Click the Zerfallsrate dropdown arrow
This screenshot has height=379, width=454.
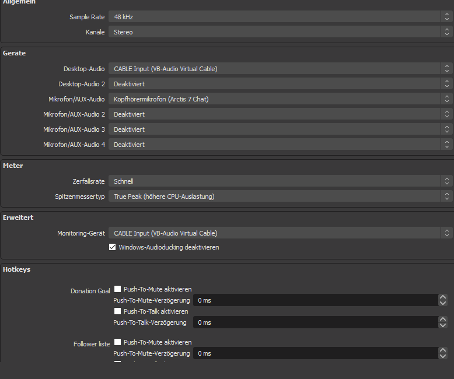[446, 181]
